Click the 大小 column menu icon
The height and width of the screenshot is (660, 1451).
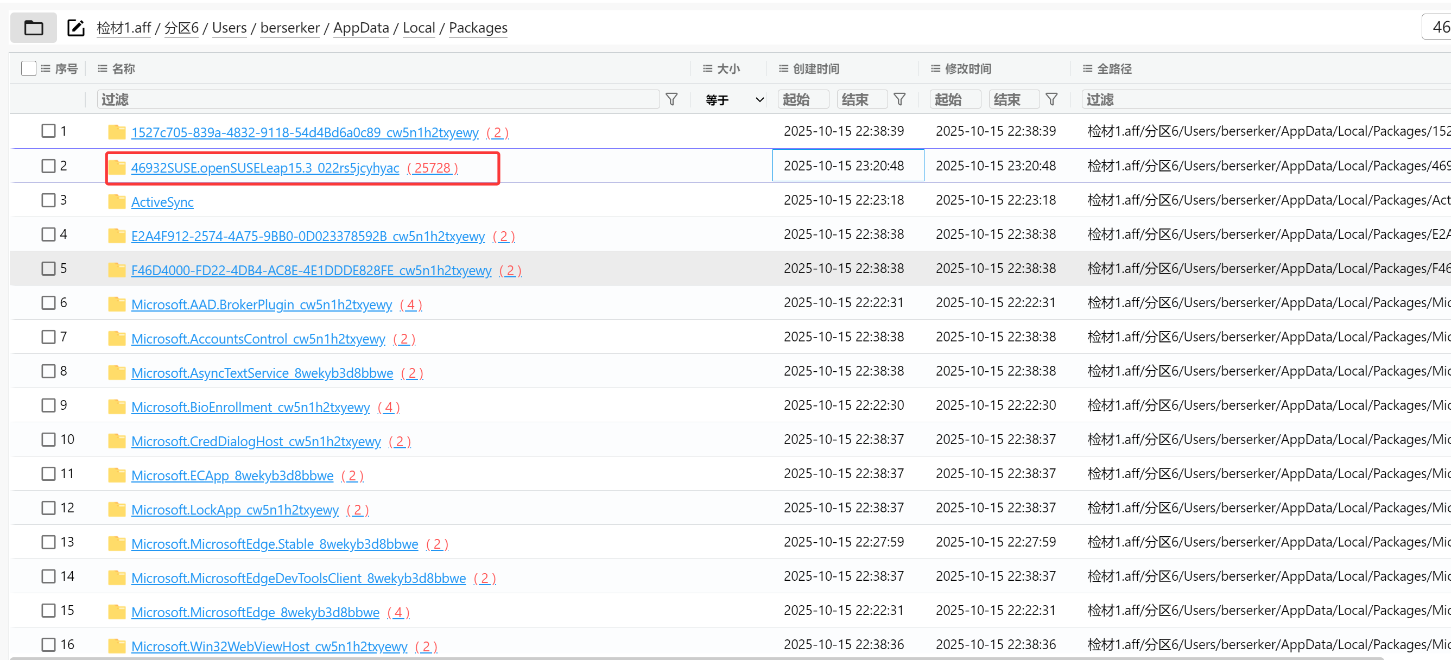[707, 69]
